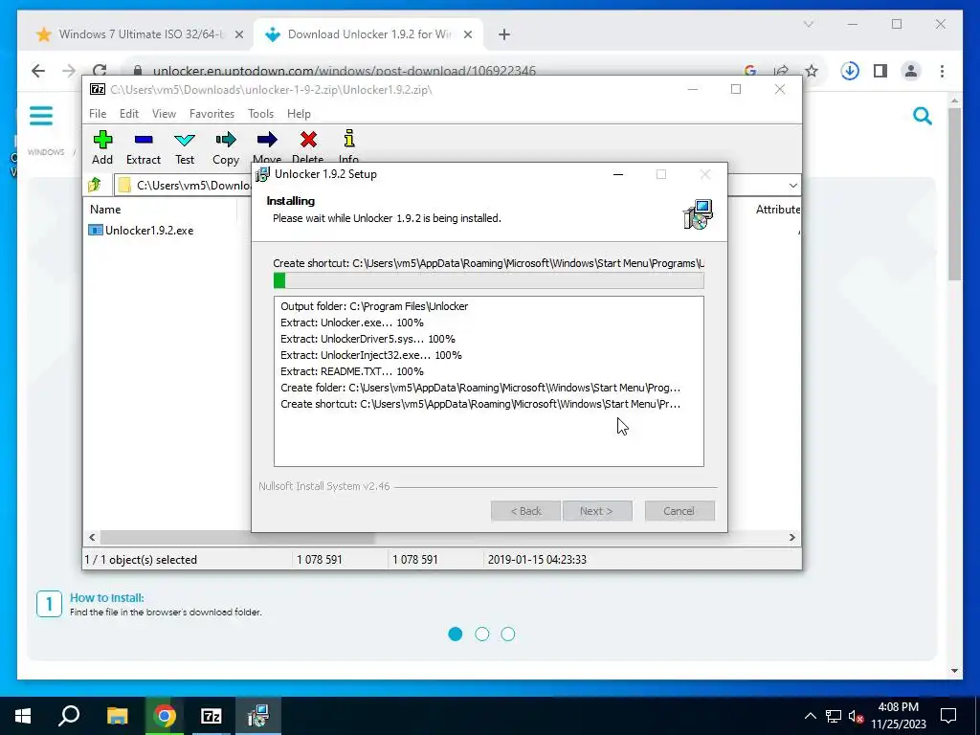Share this page from address bar
This screenshot has height=735, width=980.
click(781, 71)
